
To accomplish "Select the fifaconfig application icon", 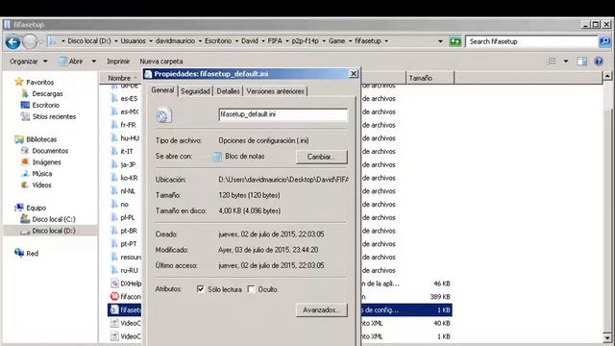I will 114,297.
